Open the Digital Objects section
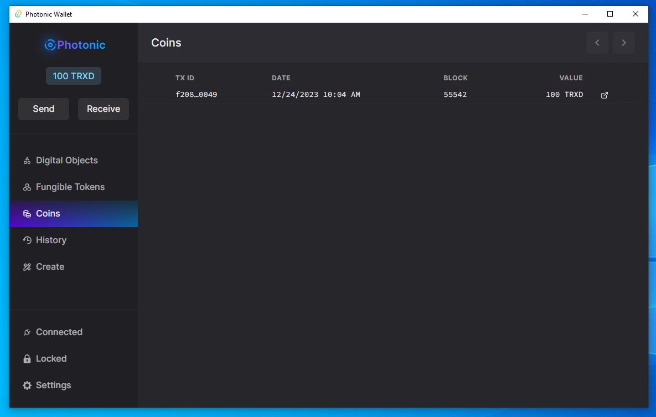This screenshot has height=417, width=656. pyautogui.click(x=74, y=161)
